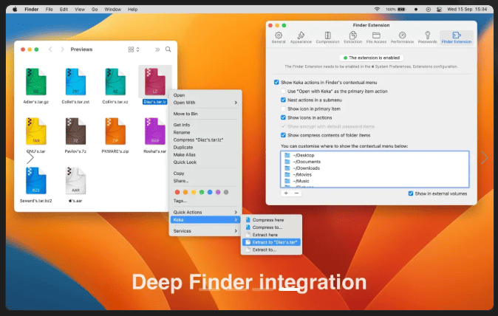The image size is (498, 316).
Task: Open the Finder menu bar item
Action: (32, 9)
